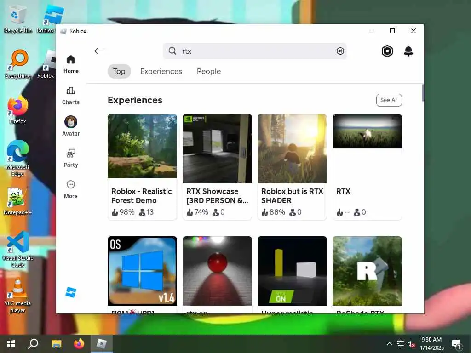Click the results vertical scrollbar

pyautogui.click(x=423, y=93)
